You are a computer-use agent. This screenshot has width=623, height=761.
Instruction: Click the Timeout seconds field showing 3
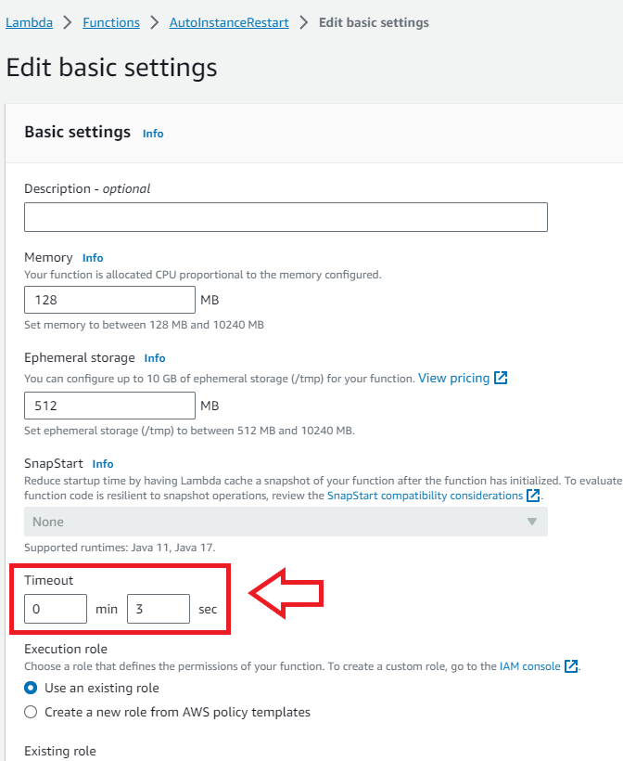158,609
